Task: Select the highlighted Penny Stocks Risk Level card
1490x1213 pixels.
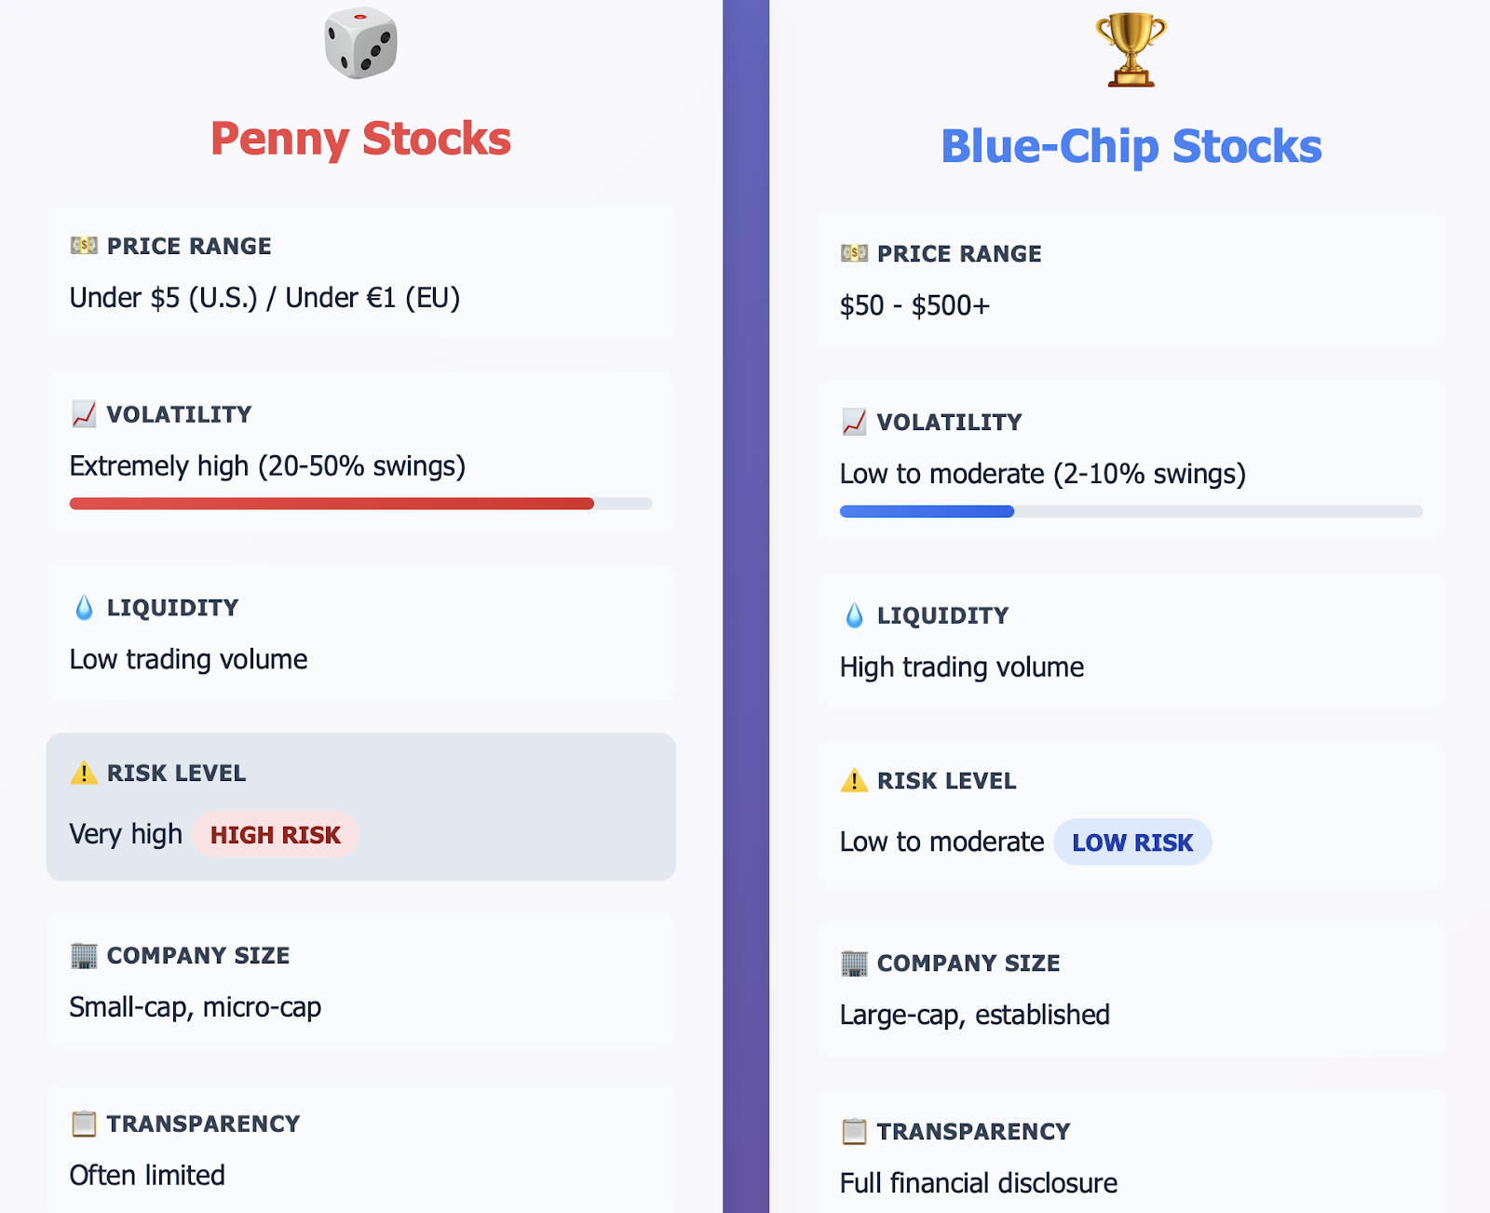Action: click(360, 807)
